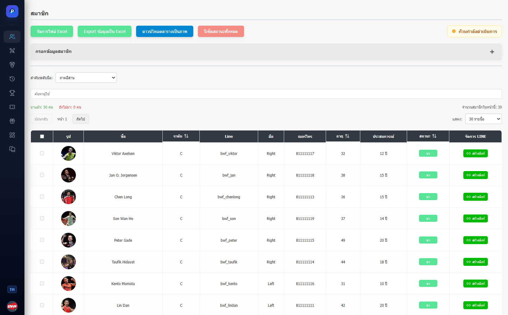Open the history clock icon in sidebar
Screen dimensions: 508x315
point(12,79)
